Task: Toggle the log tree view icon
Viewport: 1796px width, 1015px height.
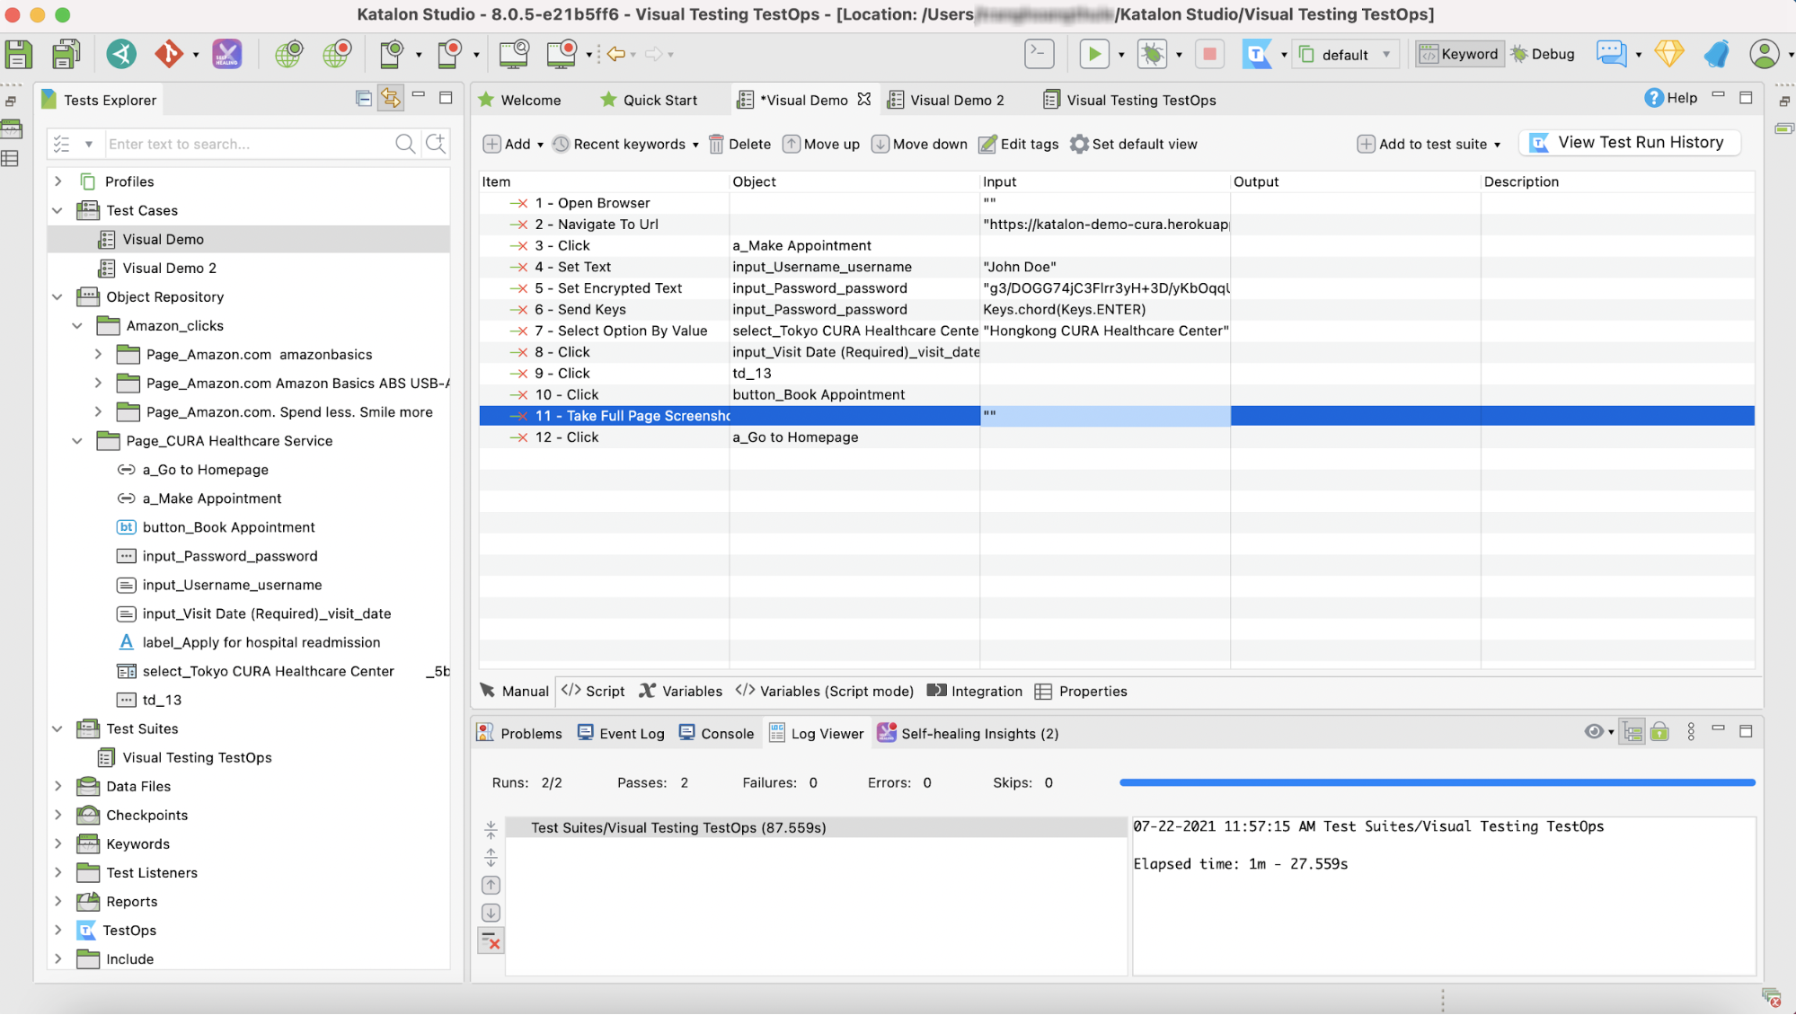Action: 1632,732
